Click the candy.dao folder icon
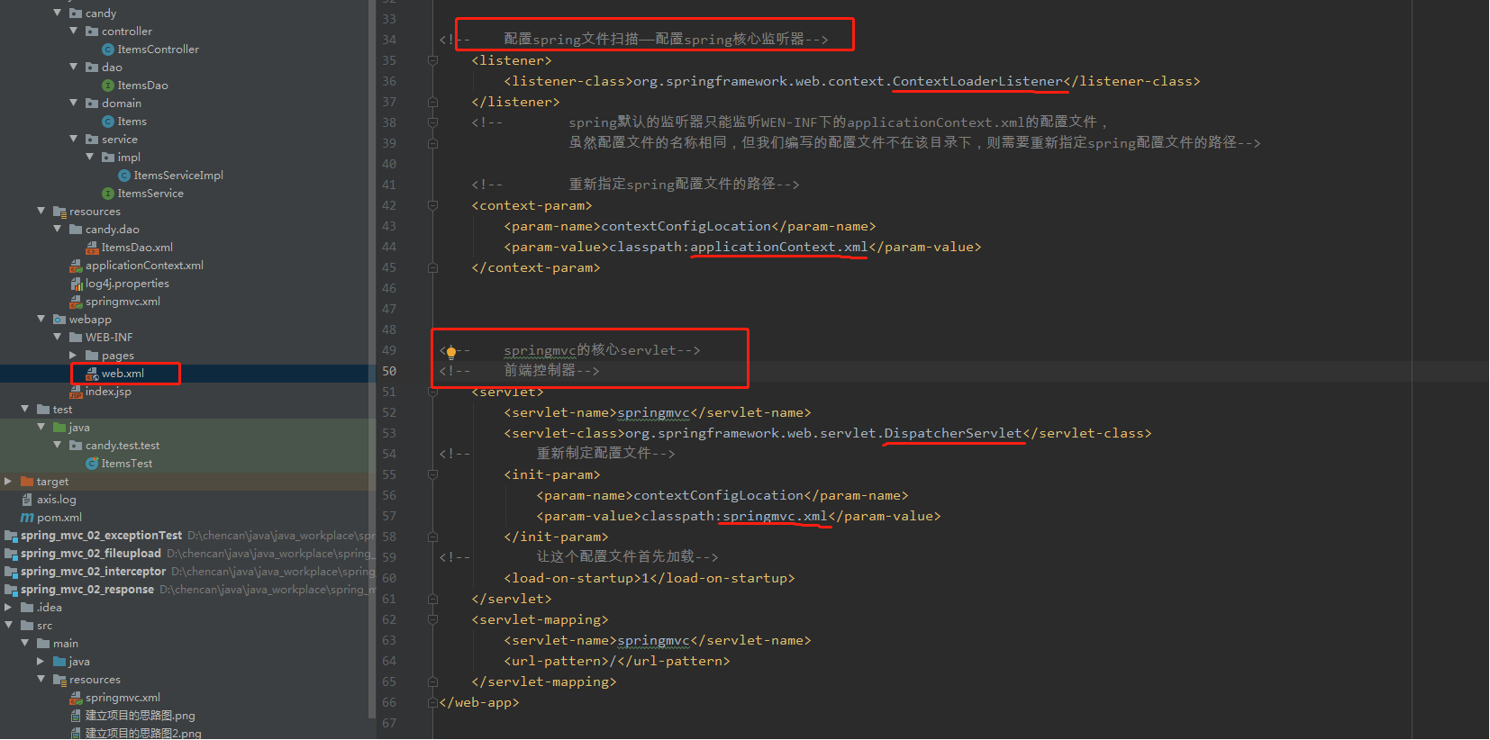Viewport: 1490px width, 740px height. [x=76, y=230]
